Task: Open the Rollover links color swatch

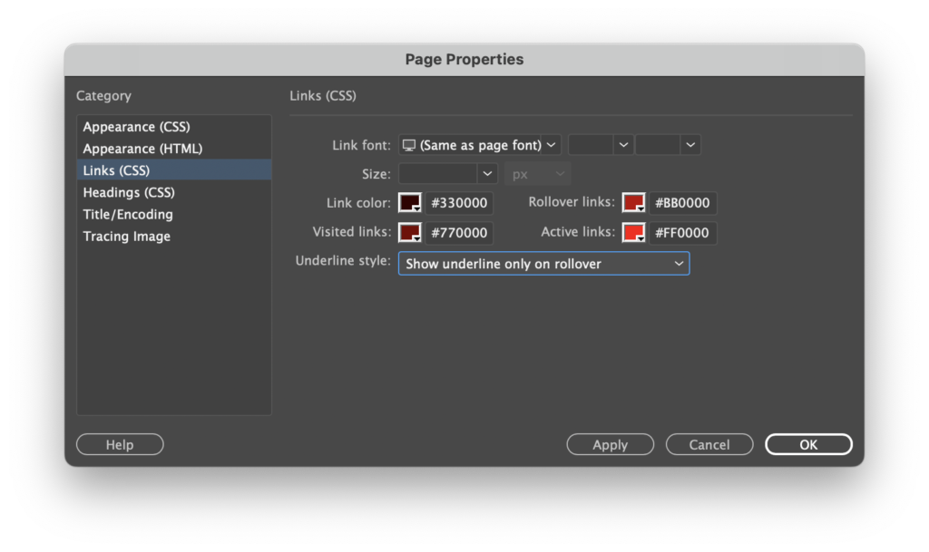Action: pyautogui.click(x=632, y=203)
